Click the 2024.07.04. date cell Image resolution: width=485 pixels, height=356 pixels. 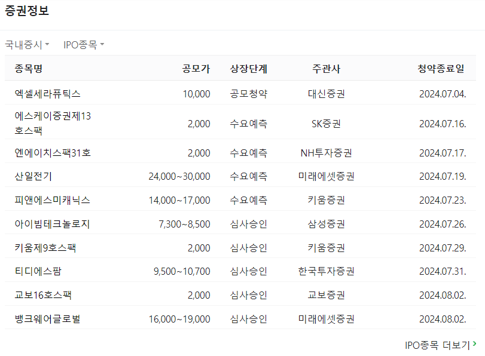pyautogui.click(x=443, y=94)
